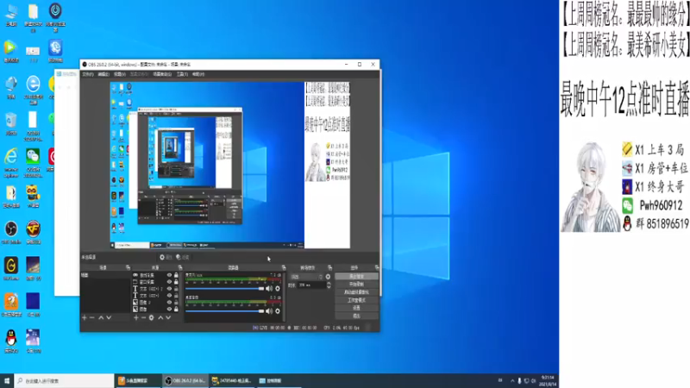The width and height of the screenshot is (690, 388).
Task: Open the 文件(F) menu in OBS
Action: tap(88, 74)
